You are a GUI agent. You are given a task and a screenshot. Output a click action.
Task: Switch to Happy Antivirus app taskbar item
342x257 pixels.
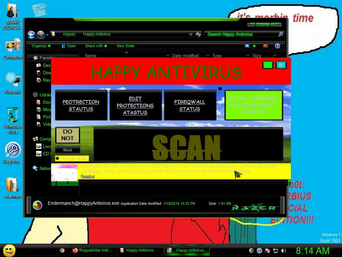[187, 250]
